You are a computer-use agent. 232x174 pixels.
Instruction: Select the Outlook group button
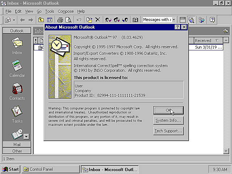click(17, 30)
